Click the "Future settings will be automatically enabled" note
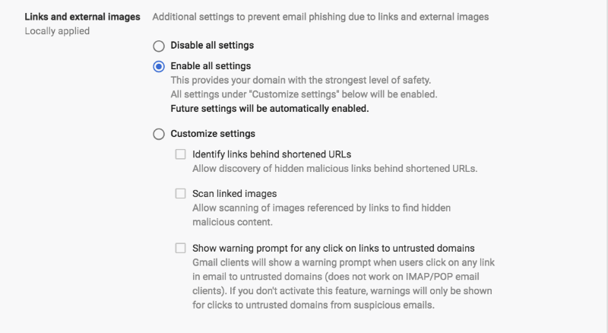This screenshot has height=333, width=608. pyautogui.click(x=270, y=108)
